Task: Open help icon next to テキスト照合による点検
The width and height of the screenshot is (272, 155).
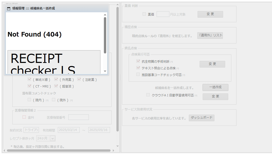Action: pos(178,69)
